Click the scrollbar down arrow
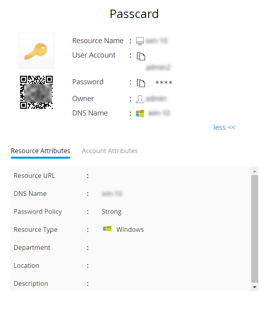The image size is (268, 319). pyautogui.click(x=254, y=287)
